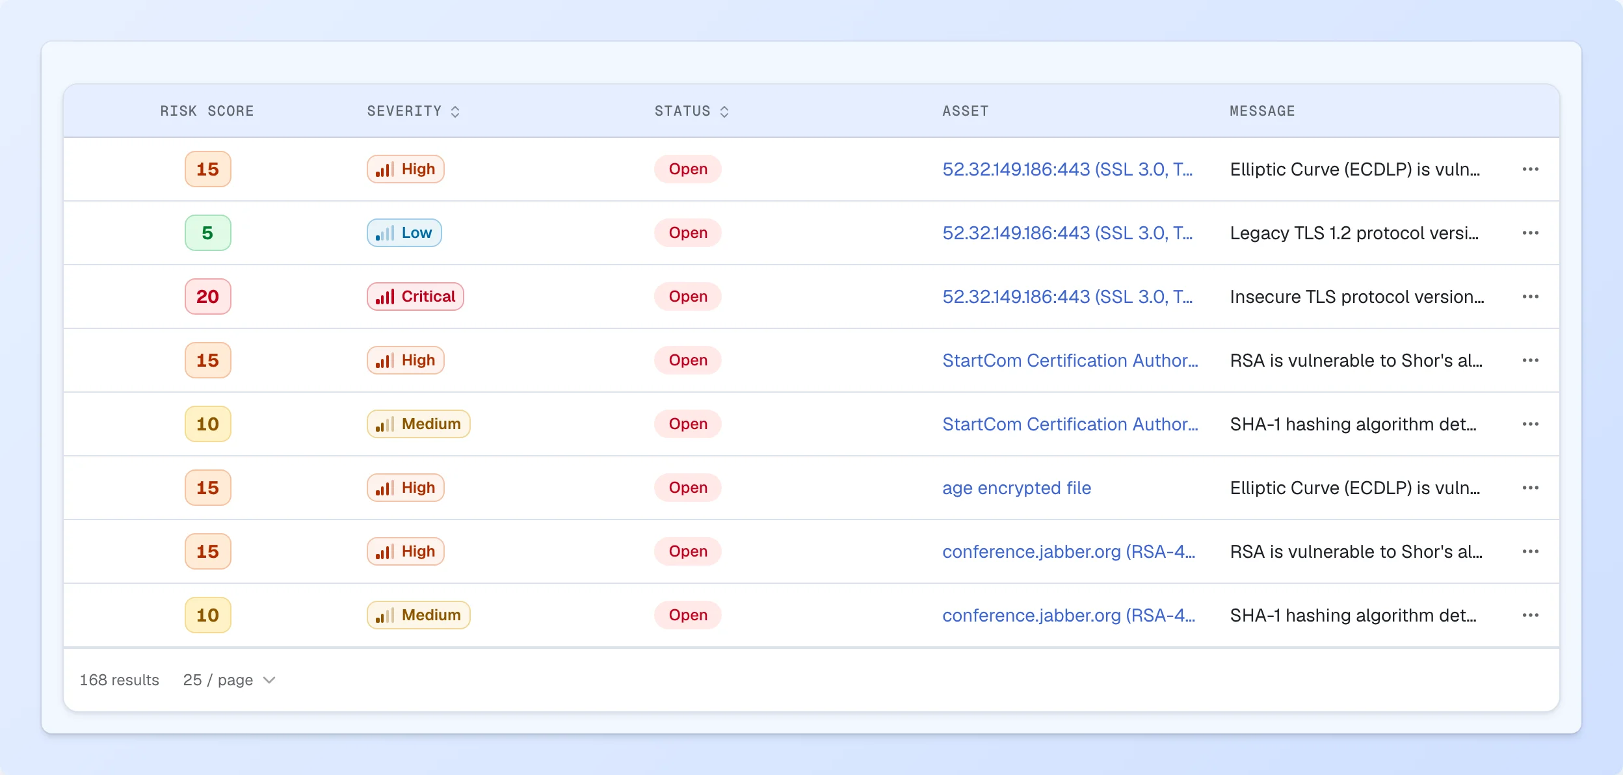The image size is (1623, 775).
Task: Open the ellipsis menu for conference.jabber.org SHA-1 row
Action: (x=1530, y=615)
